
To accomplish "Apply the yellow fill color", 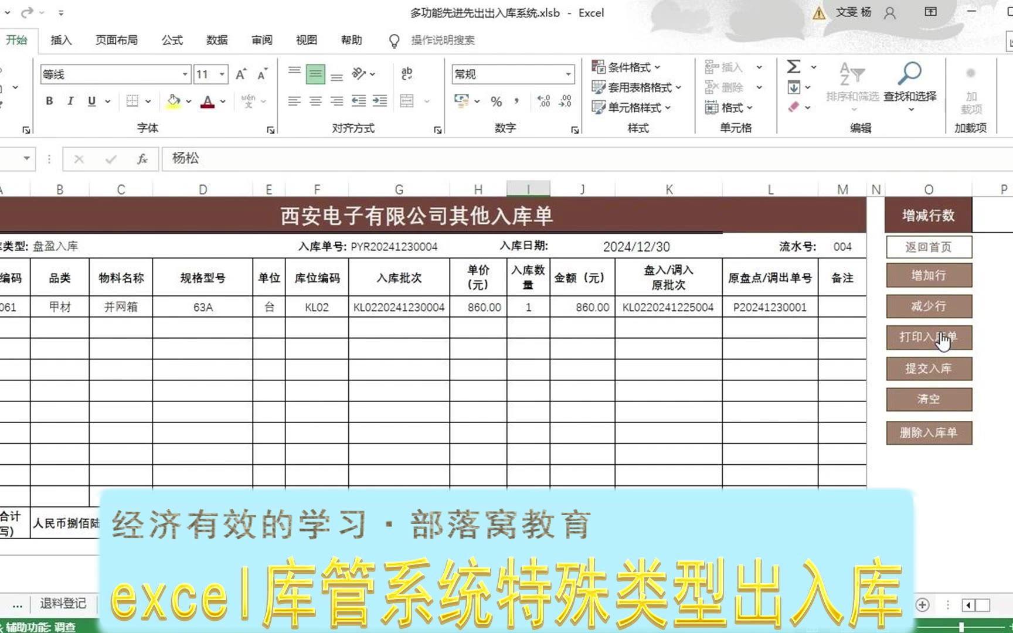I will (x=174, y=101).
